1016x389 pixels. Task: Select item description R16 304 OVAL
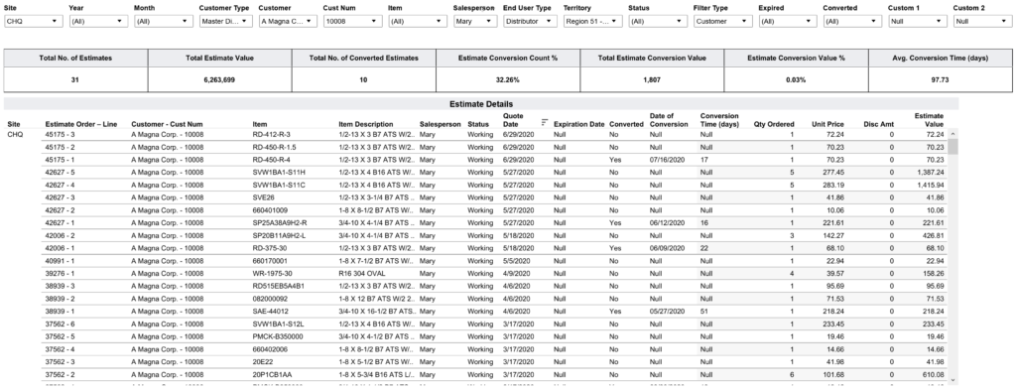(361, 274)
